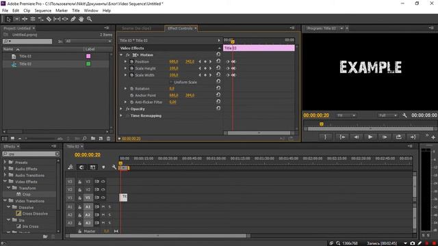
Task: Open the Clip menu
Action: 27,11
